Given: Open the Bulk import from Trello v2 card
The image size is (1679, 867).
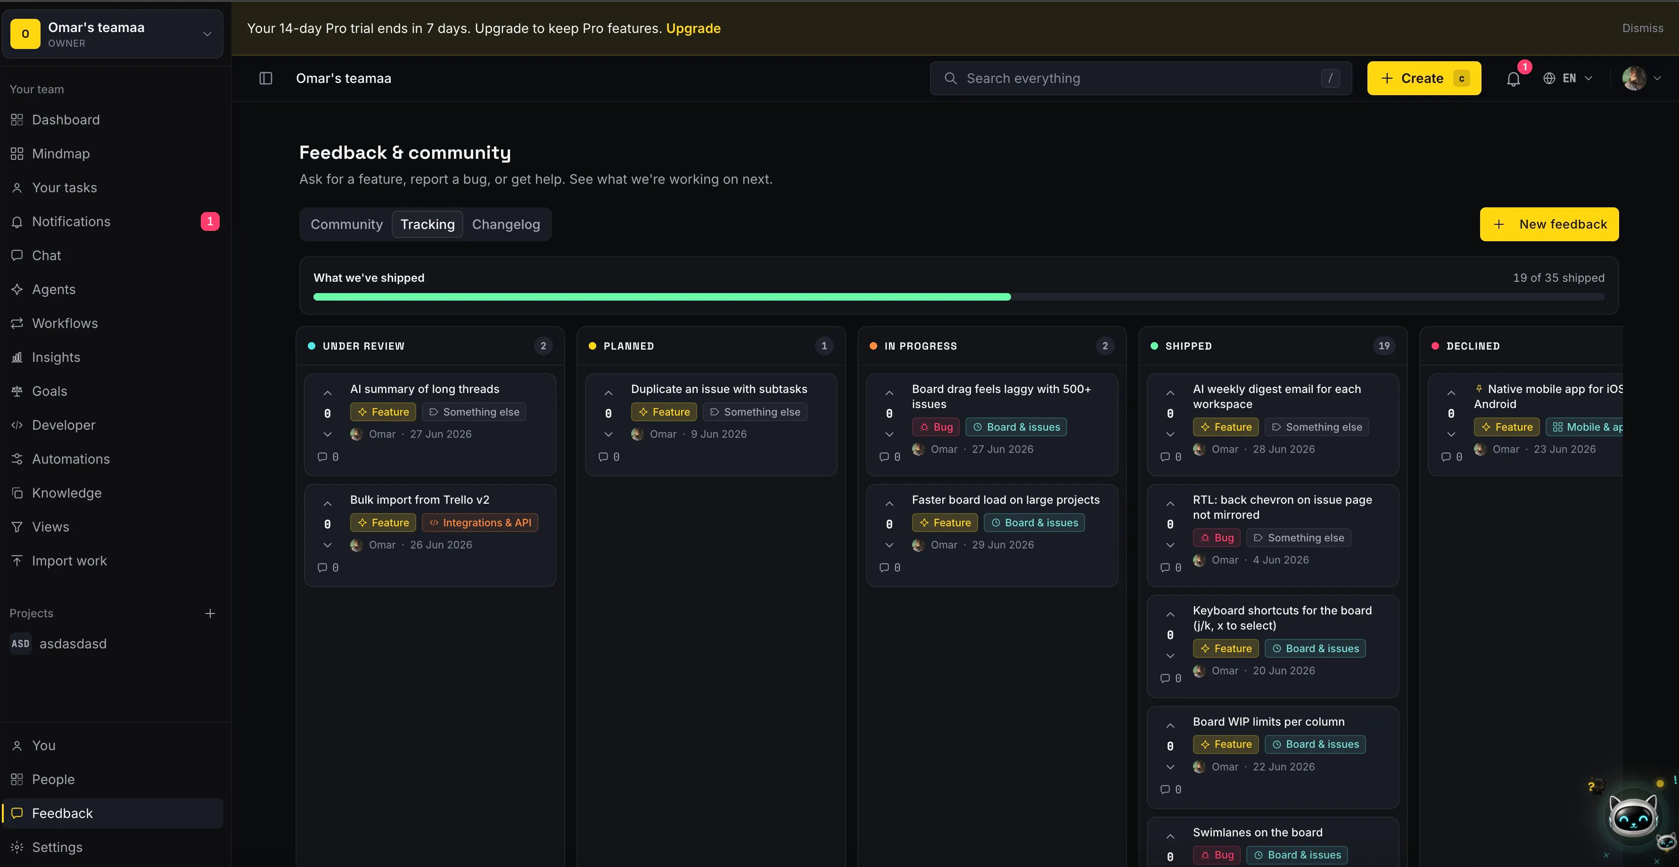Looking at the screenshot, I should point(430,535).
